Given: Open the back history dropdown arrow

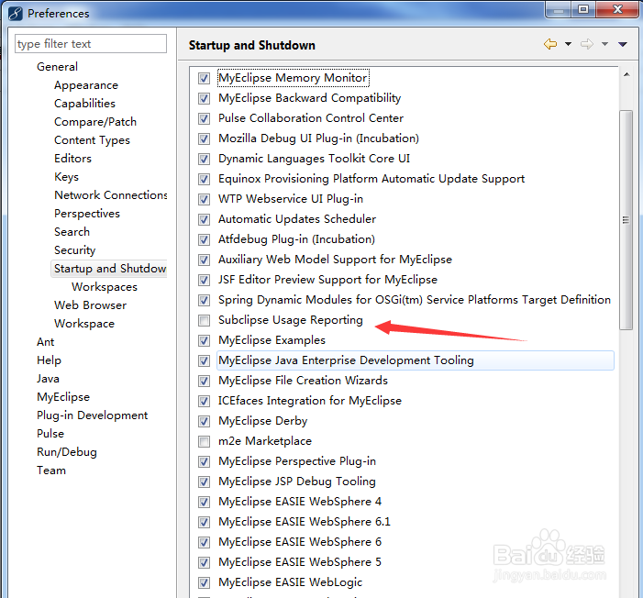Looking at the screenshot, I should pyautogui.click(x=568, y=44).
